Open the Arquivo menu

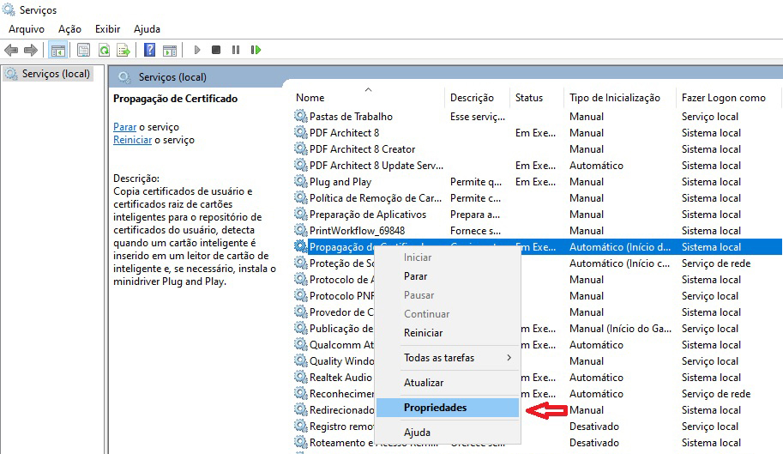tap(26, 29)
